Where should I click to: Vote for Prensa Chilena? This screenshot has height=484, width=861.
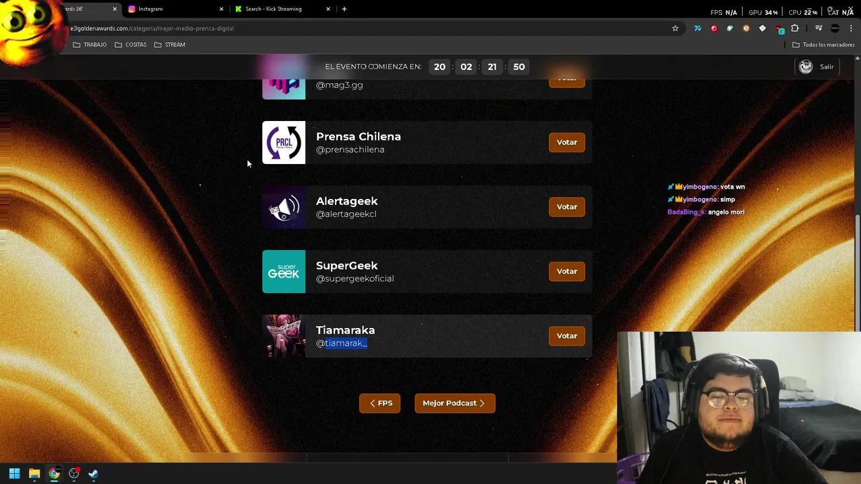click(x=567, y=143)
